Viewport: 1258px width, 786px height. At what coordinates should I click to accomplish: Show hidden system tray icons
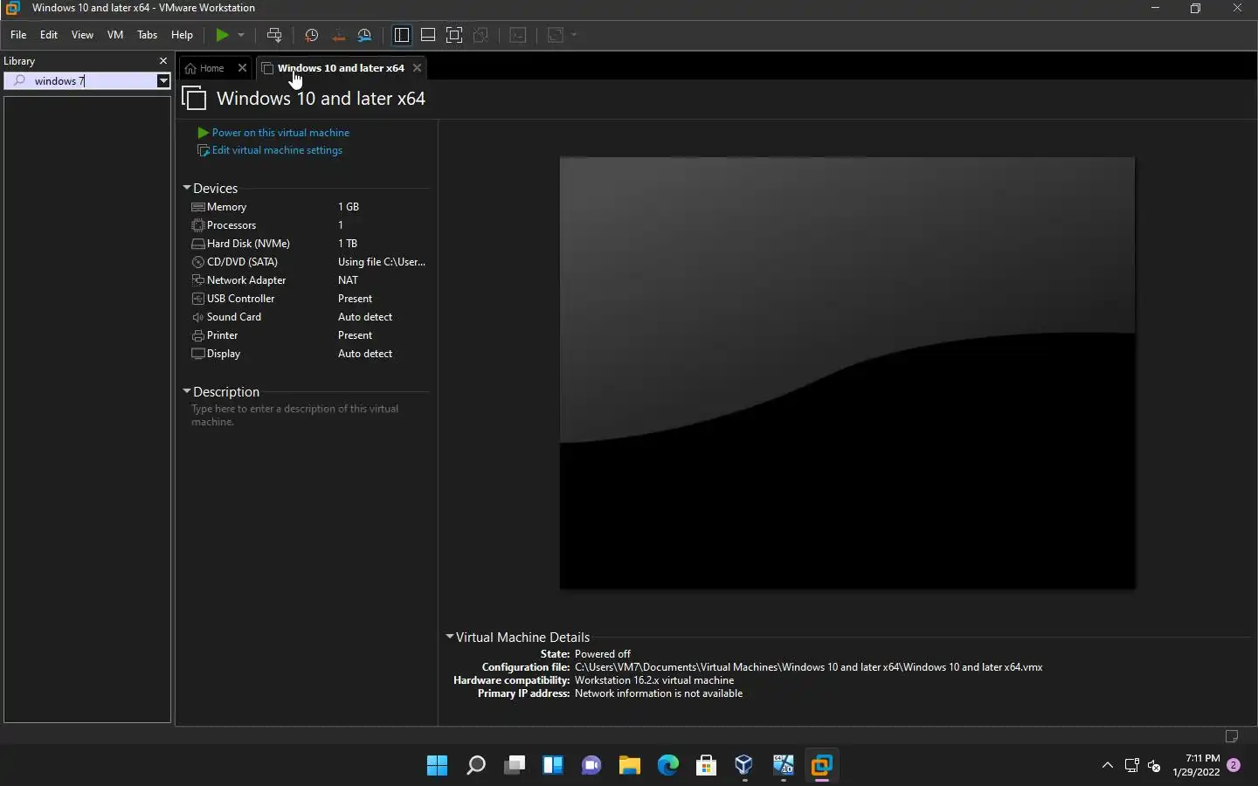[x=1107, y=766]
